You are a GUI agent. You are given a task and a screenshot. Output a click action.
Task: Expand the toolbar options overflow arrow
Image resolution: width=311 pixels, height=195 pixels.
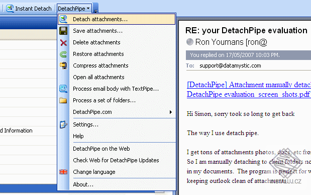[95, 9]
